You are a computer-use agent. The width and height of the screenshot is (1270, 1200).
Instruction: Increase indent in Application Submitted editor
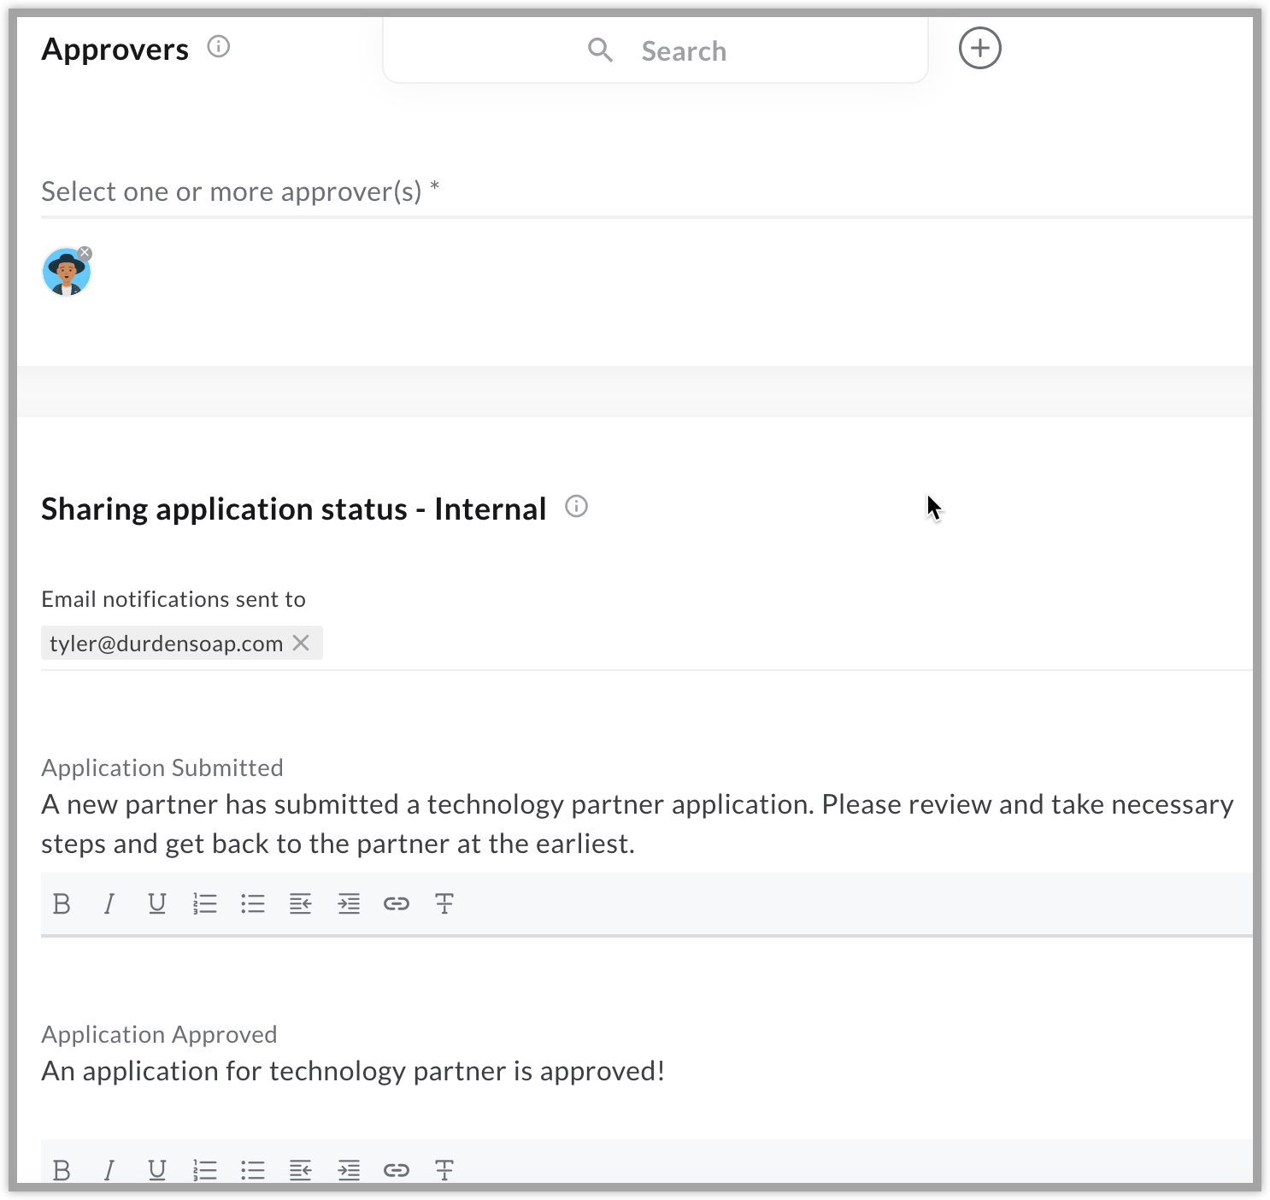click(x=349, y=903)
